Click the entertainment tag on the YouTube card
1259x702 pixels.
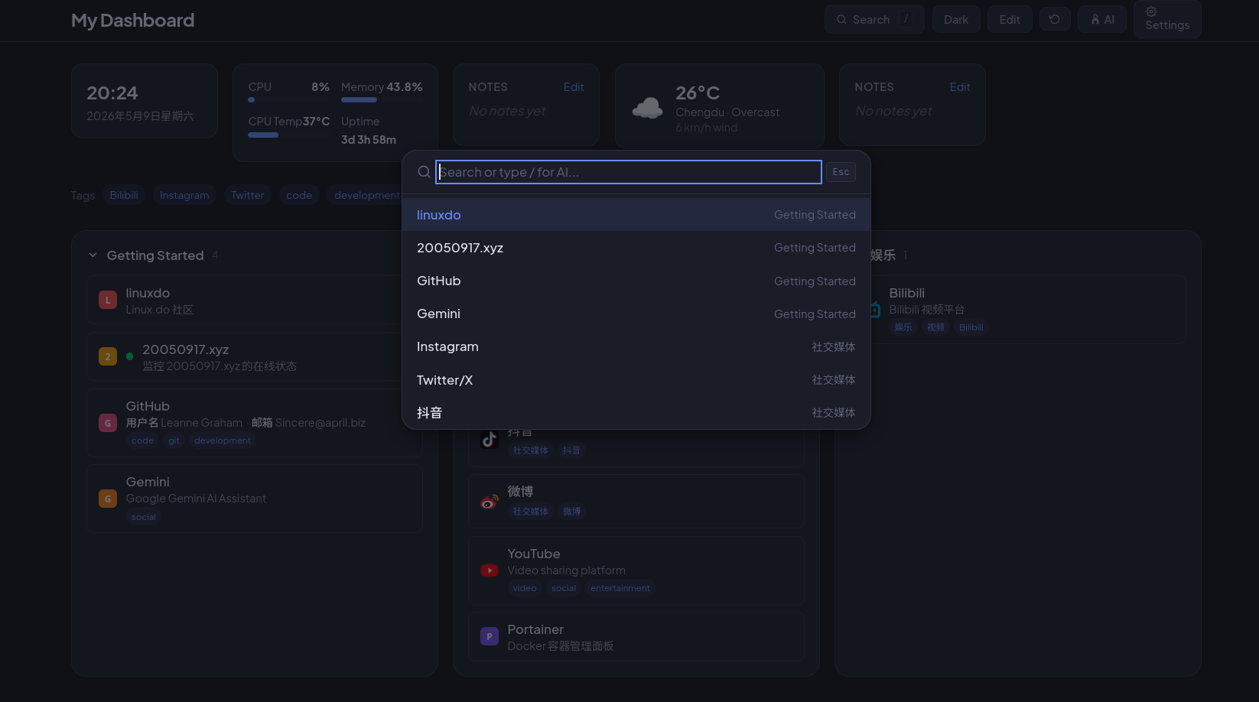click(620, 588)
